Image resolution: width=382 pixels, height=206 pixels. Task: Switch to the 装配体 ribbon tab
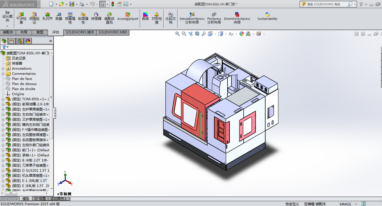[8, 32]
